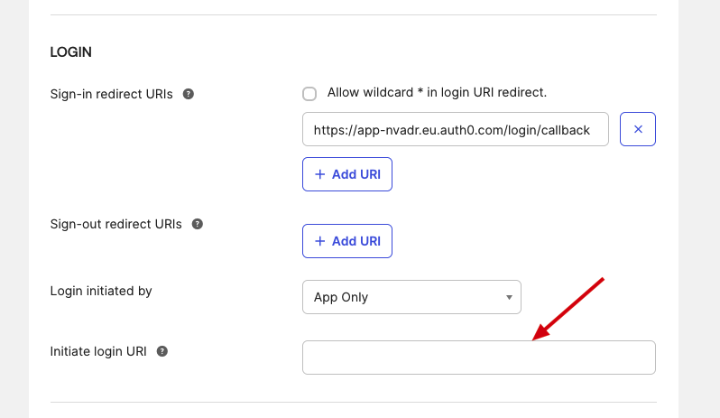Image resolution: width=720 pixels, height=418 pixels.
Task: Remove the auth0 callback URI with X
Action: click(x=638, y=129)
